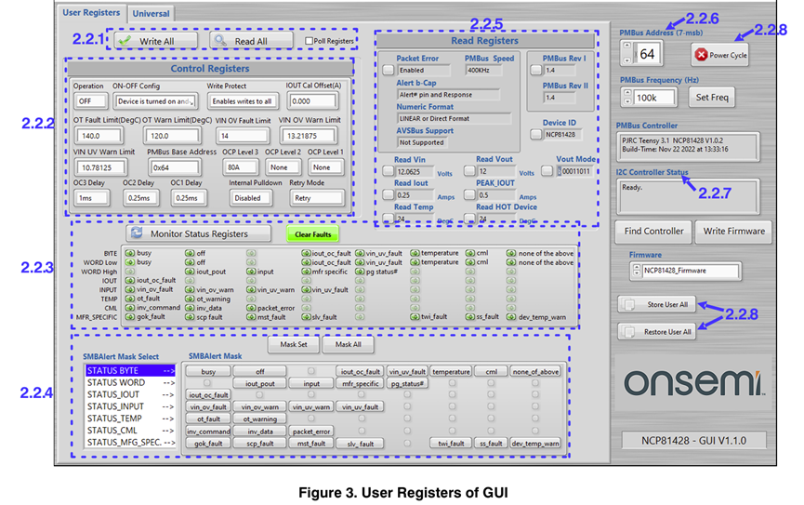Viewport: 804px width, 505px height.
Task: Toggle the Device ID read button
Action: (536, 134)
